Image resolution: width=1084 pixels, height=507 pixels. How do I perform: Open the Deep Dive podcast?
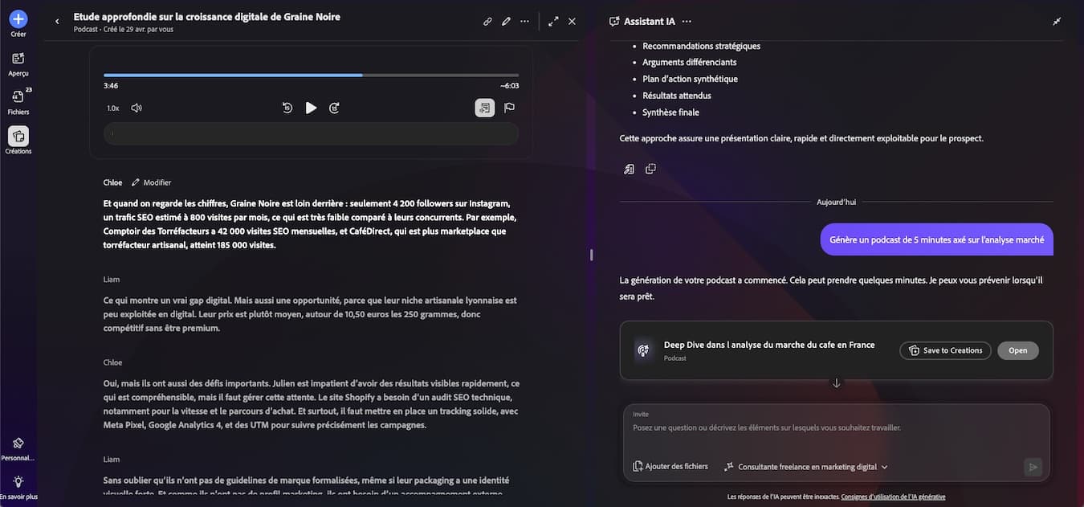tap(1017, 350)
